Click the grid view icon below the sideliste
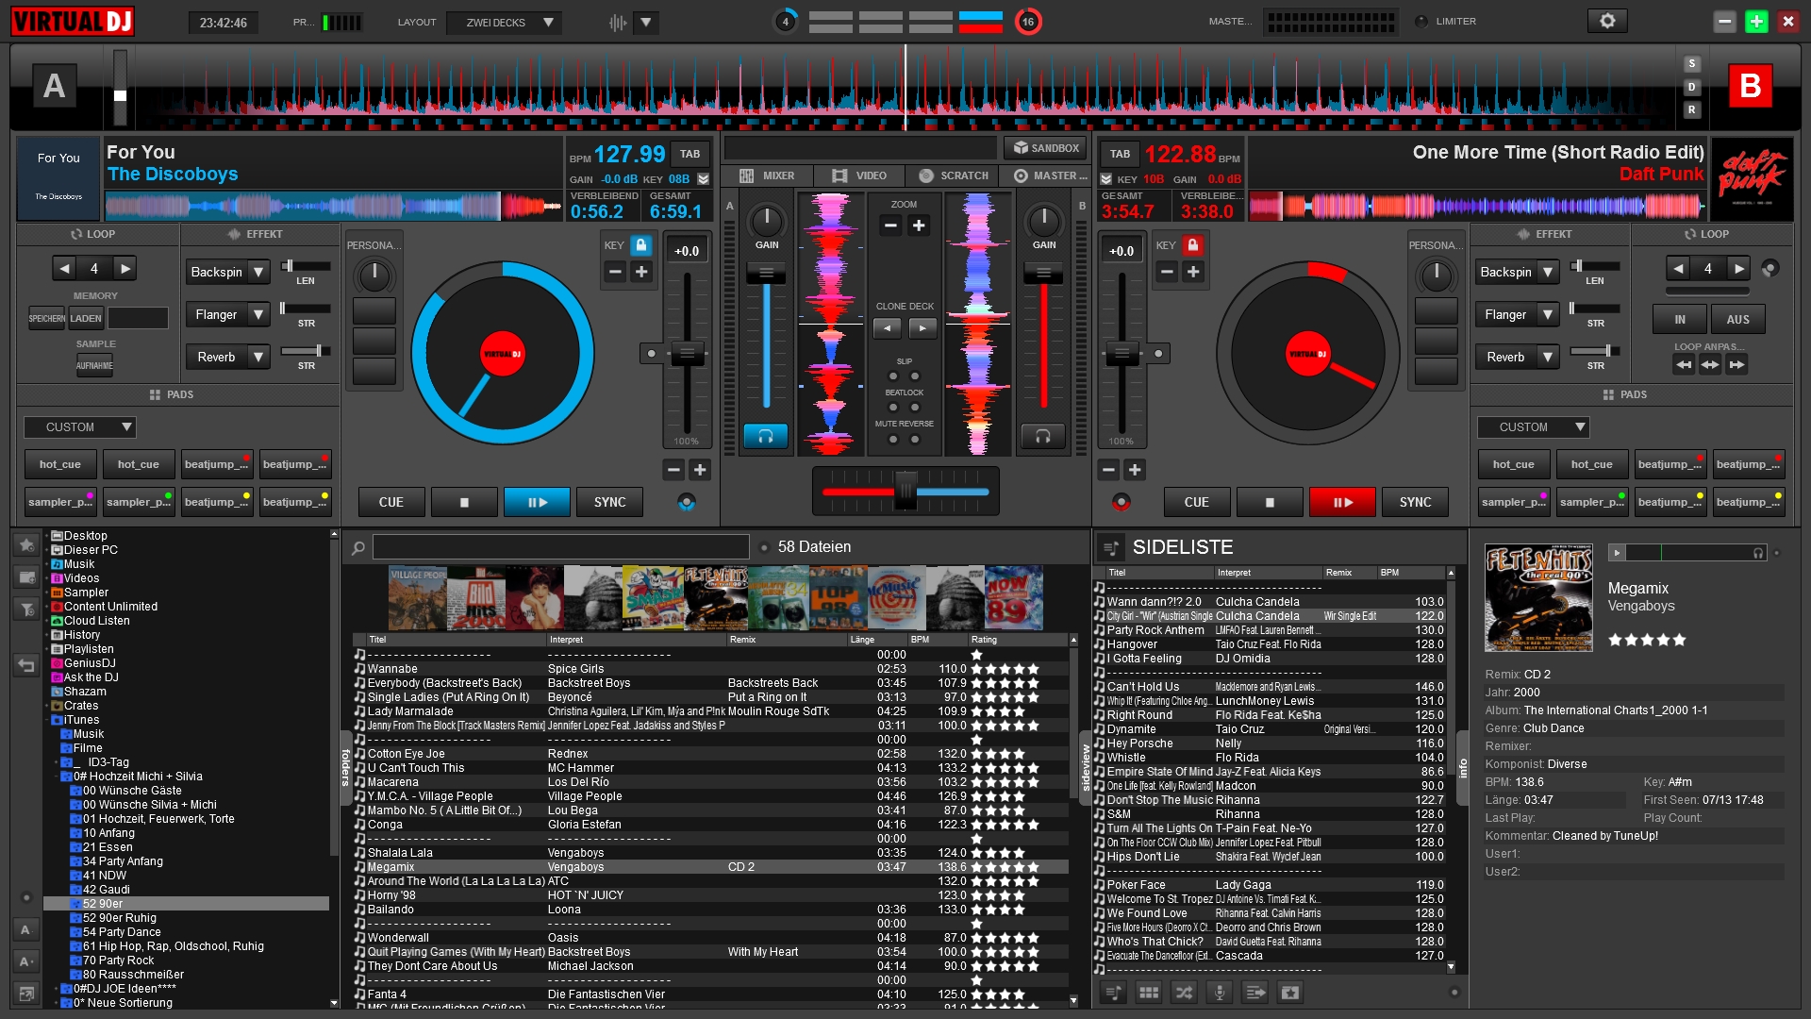The width and height of the screenshot is (1811, 1019). pos(1149,992)
